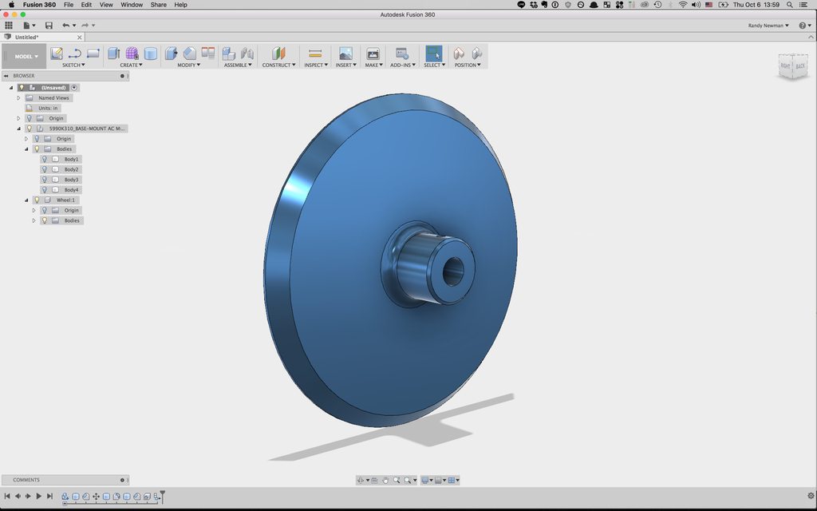Click the MODIFY menu label

point(187,65)
